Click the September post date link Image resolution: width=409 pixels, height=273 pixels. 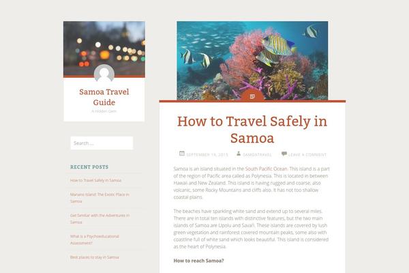click(x=207, y=155)
